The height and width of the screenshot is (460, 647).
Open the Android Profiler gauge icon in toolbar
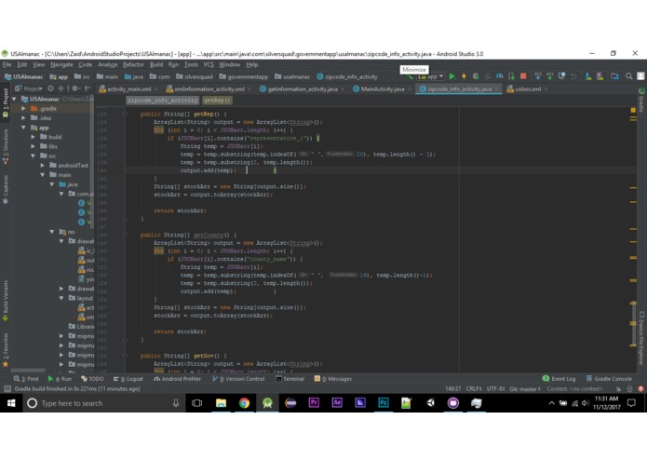(499, 76)
